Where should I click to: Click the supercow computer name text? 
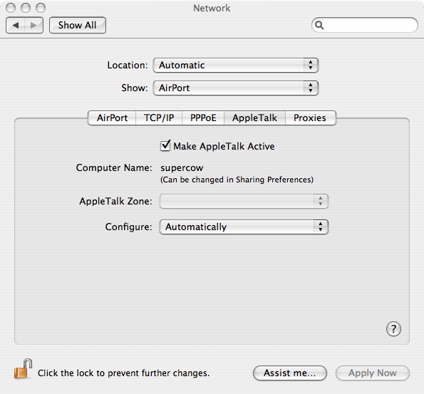pyautogui.click(x=182, y=168)
